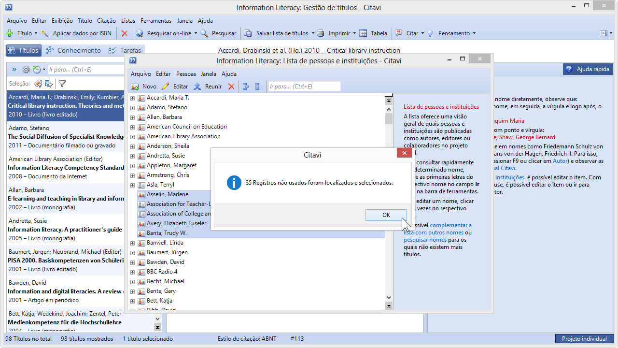Viewport: 618px width, 348px height.
Task: Open the Citar dropdown arrow
Action: click(x=422, y=33)
